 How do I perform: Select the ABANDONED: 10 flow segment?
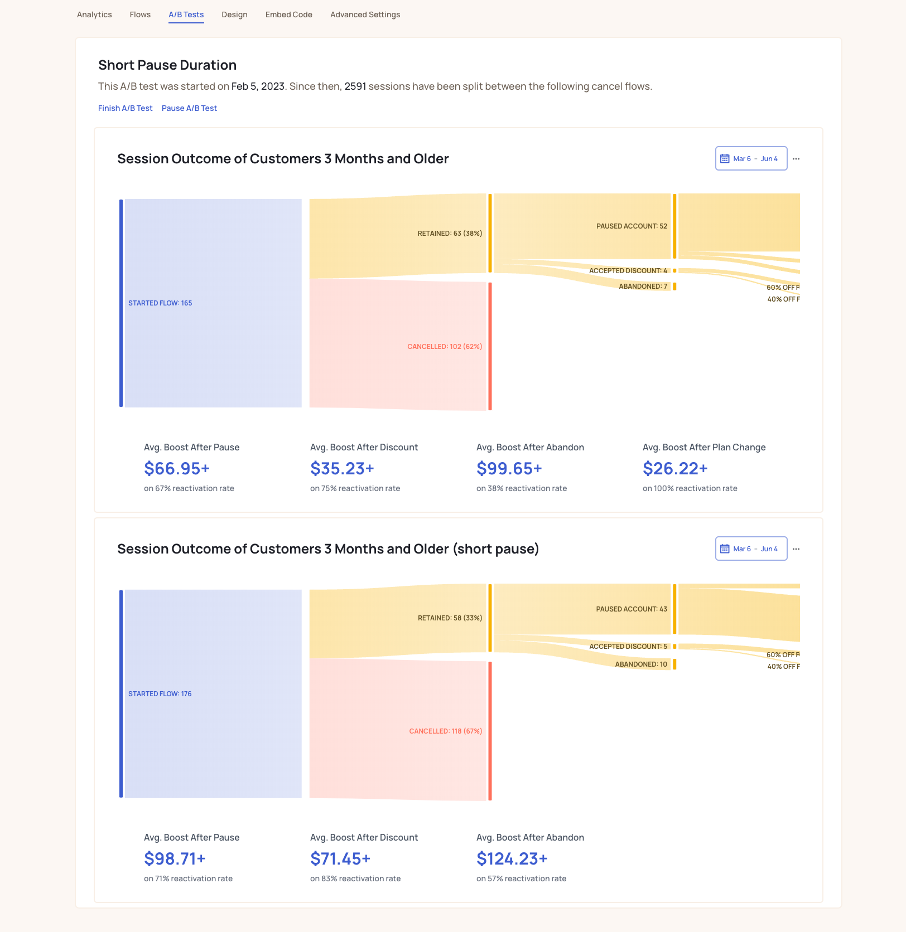point(640,664)
